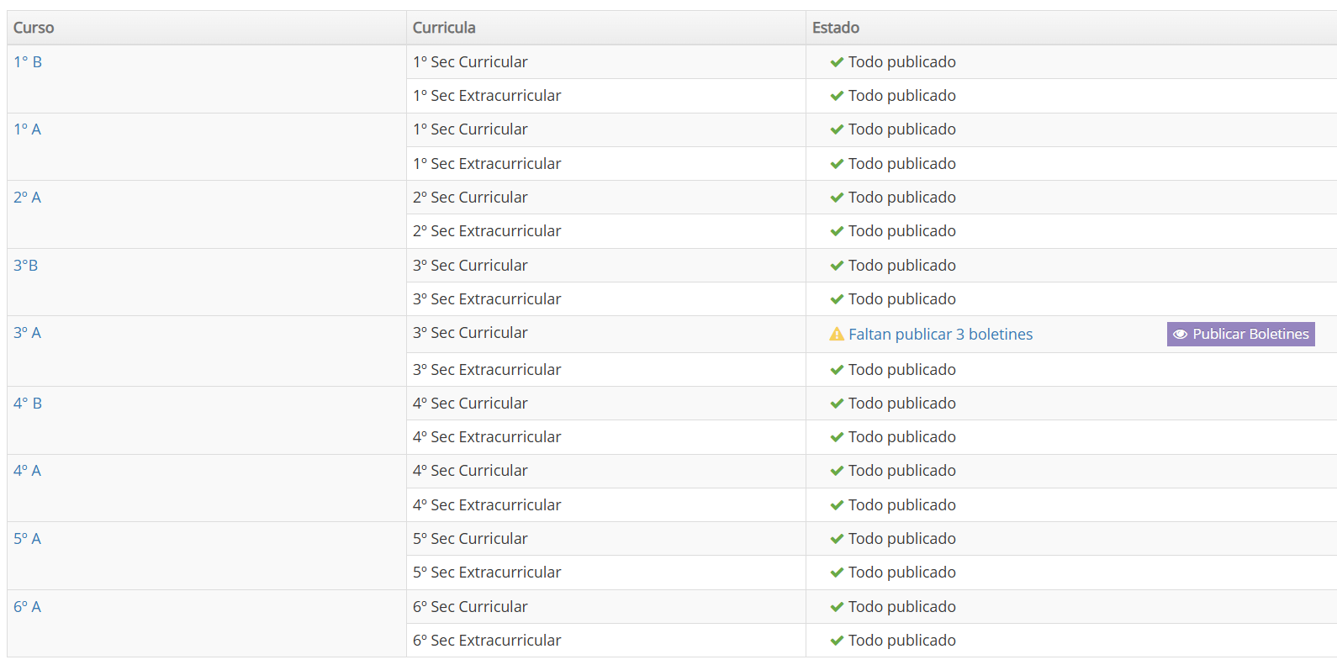Open course 1° B link
The width and height of the screenshot is (1337, 665).
tap(28, 61)
